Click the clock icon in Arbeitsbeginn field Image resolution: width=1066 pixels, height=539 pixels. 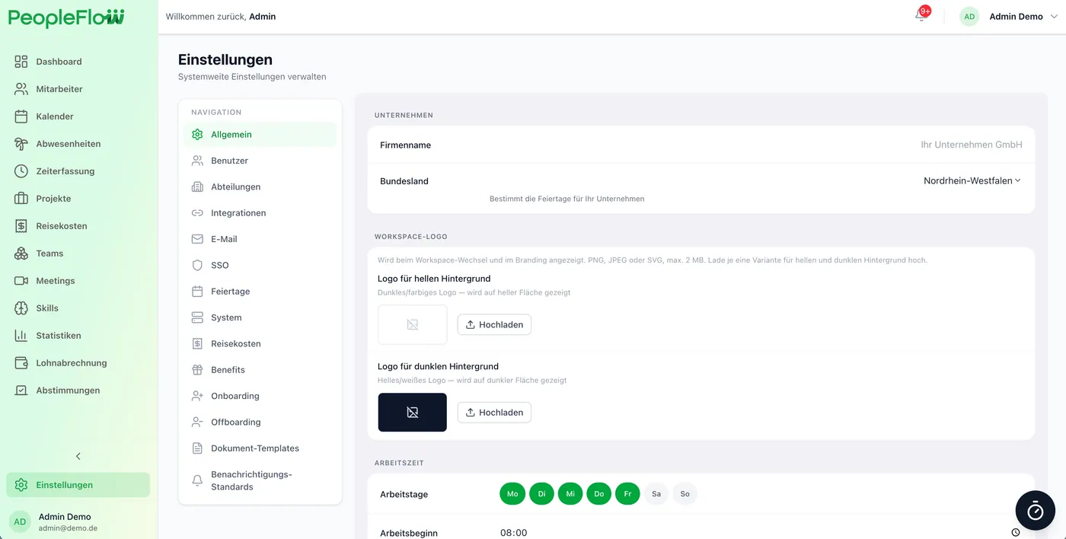(1016, 533)
